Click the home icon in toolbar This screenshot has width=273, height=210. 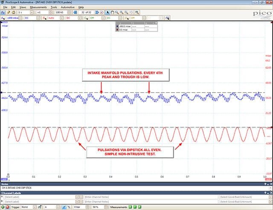point(13,12)
